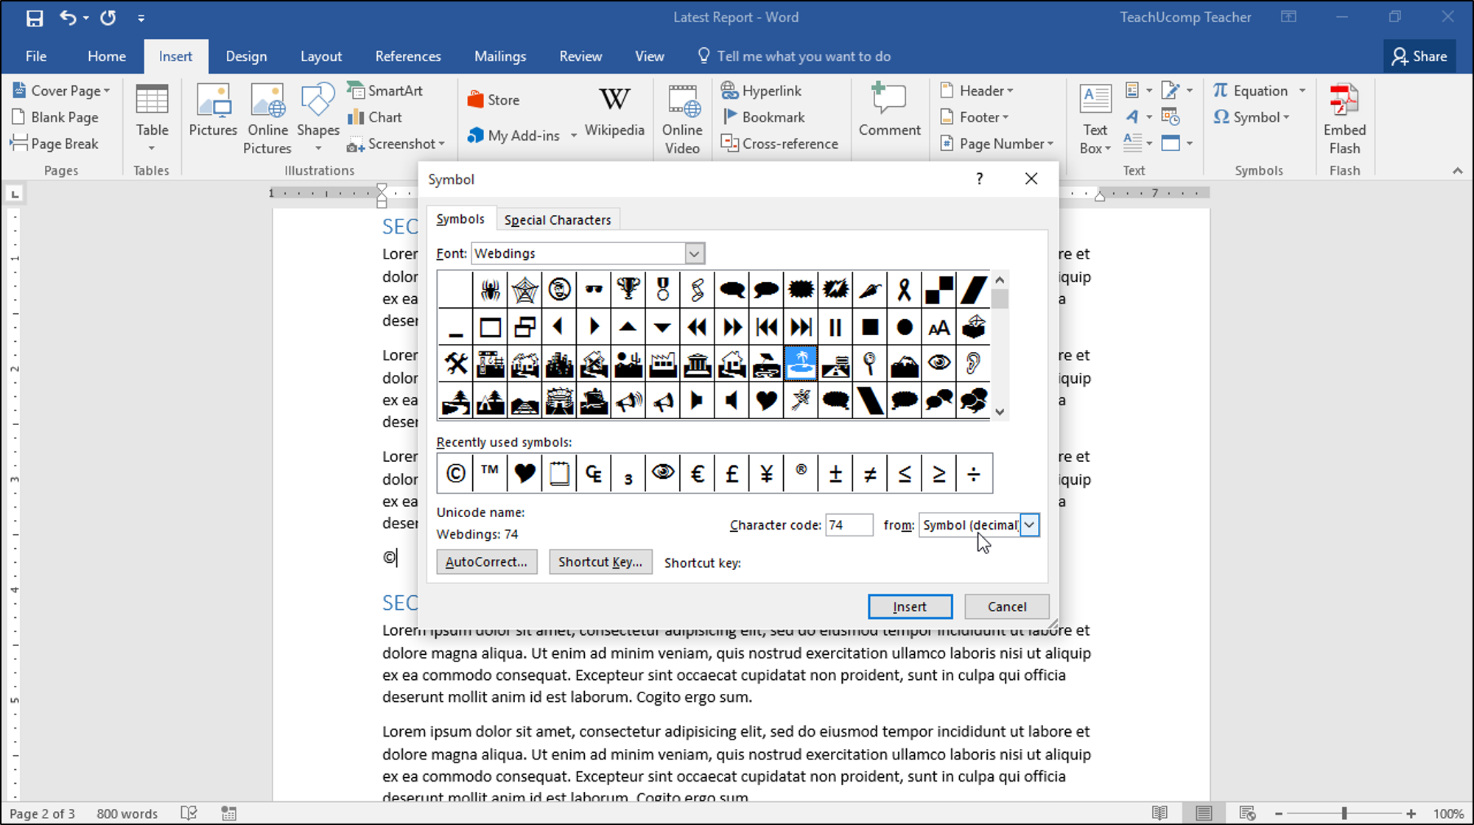Expand the Equation dropdown
This screenshot has width=1474, height=825.
(x=1302, y=91)
